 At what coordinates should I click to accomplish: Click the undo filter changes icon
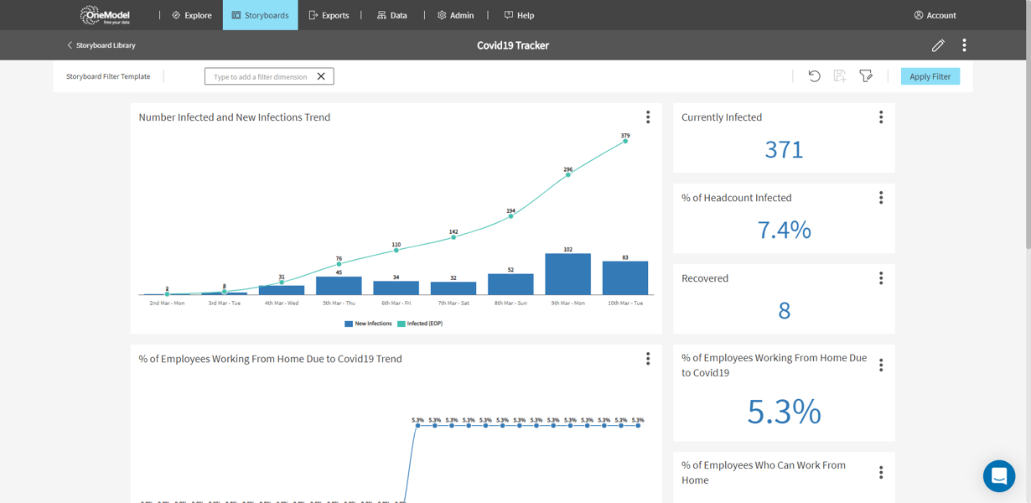(814, 76)
